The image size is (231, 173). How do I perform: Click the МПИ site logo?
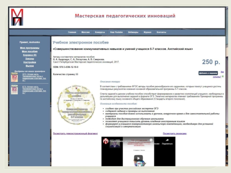(17, 17)
